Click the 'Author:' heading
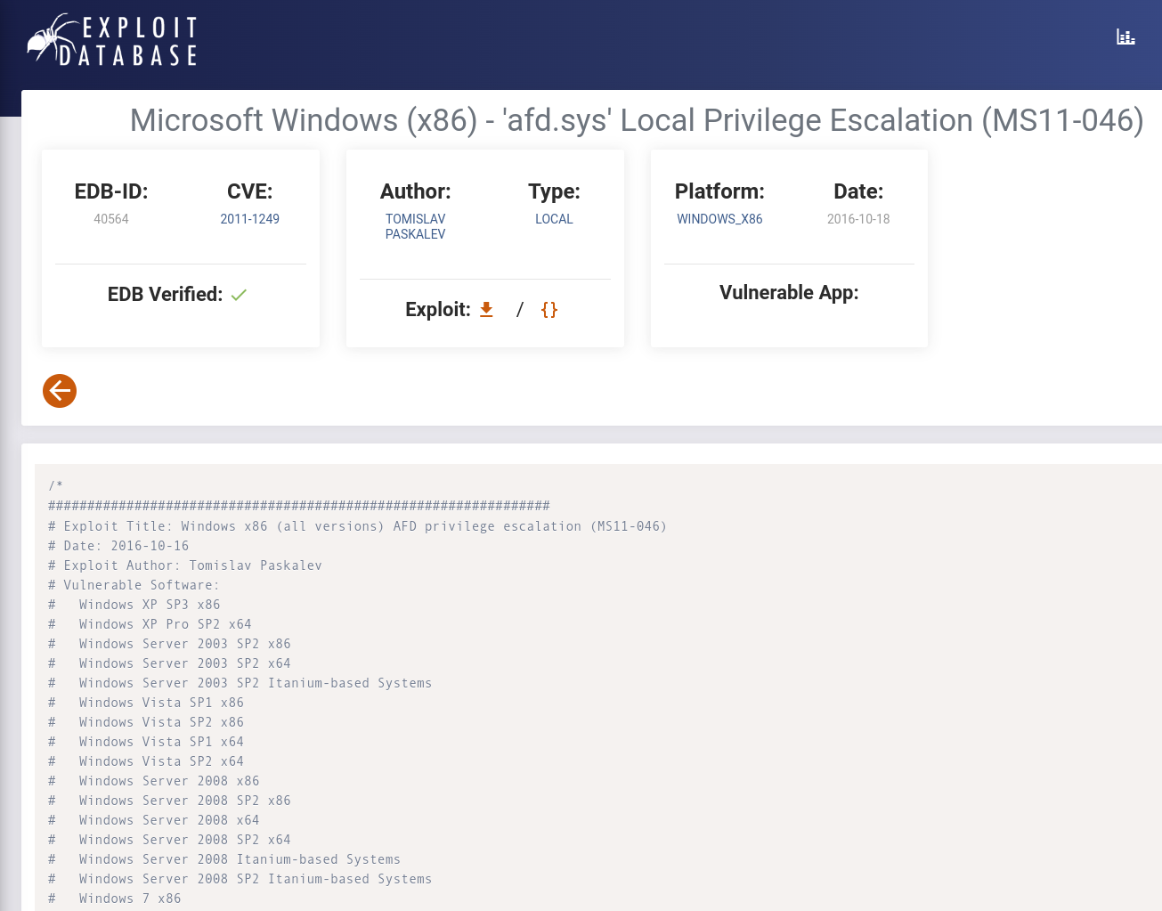The width and height of the screenshot is (1162, 911). pos(416,191)
